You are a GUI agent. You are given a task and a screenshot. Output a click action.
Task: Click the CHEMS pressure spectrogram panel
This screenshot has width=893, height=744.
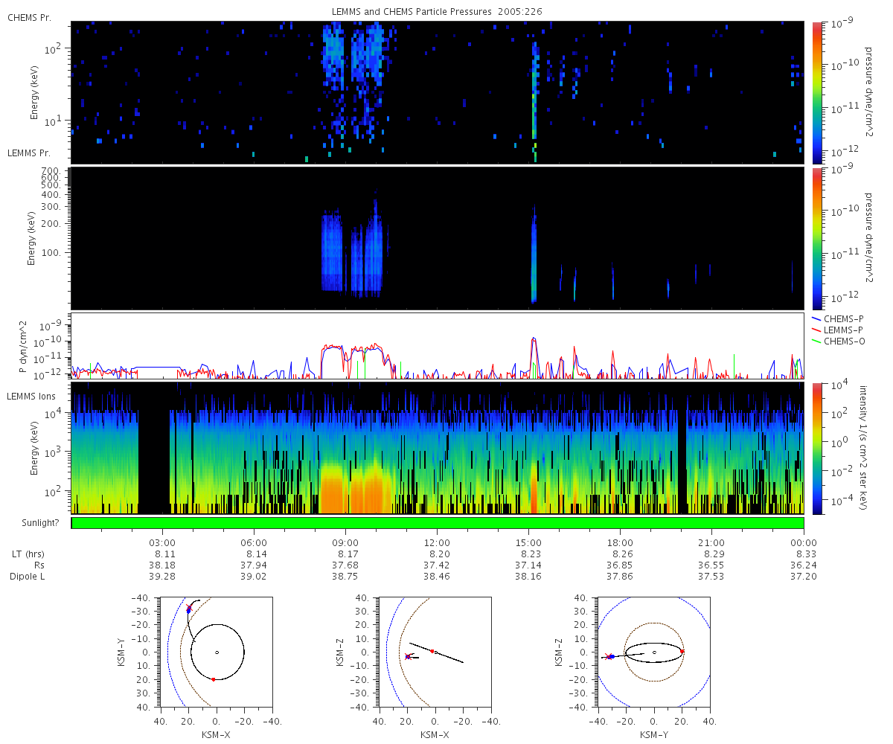point(438,92)
